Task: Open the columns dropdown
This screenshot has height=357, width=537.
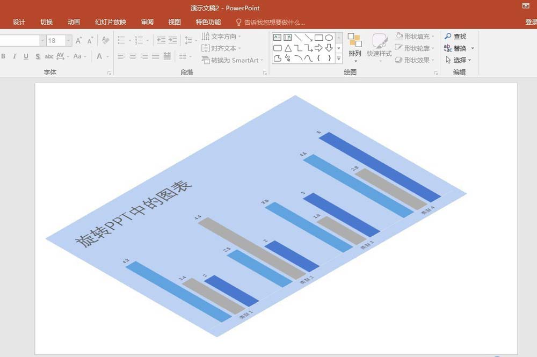Action: point(185,56)
